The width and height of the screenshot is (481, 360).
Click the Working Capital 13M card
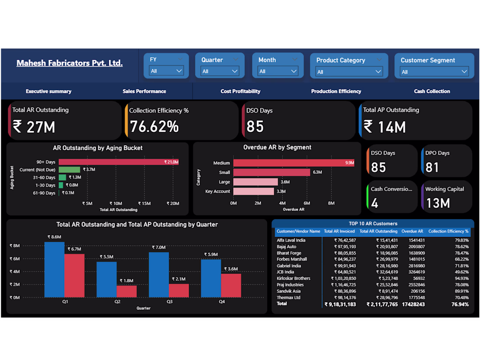click(x=446, y=197)
